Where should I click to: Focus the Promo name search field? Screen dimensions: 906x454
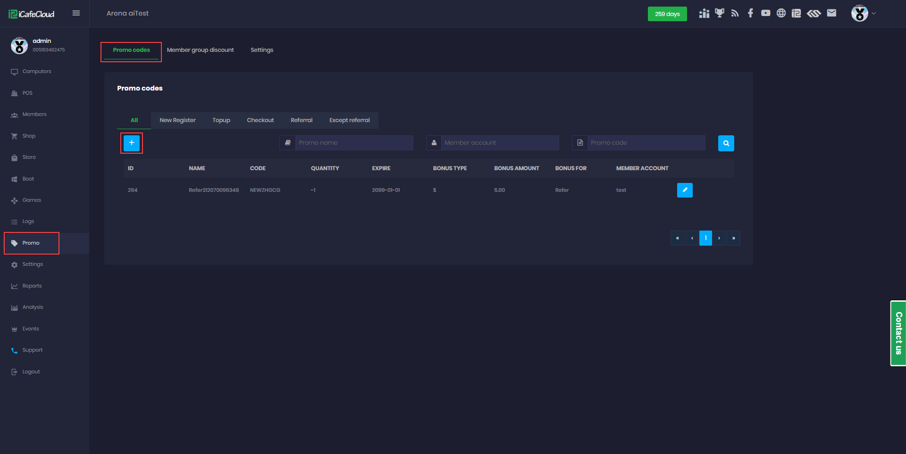click(354, 143)
